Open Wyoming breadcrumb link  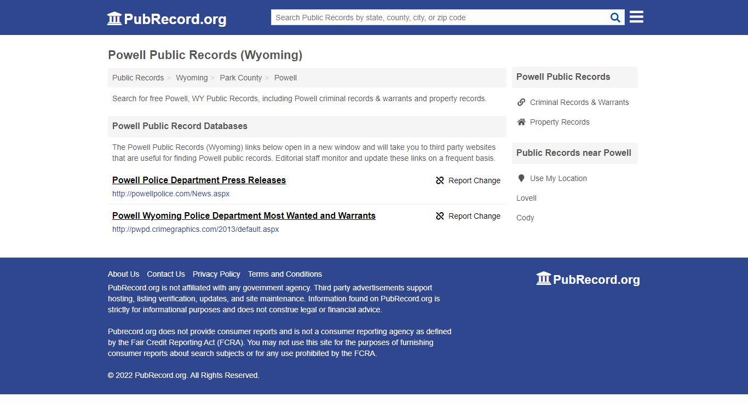192,78
